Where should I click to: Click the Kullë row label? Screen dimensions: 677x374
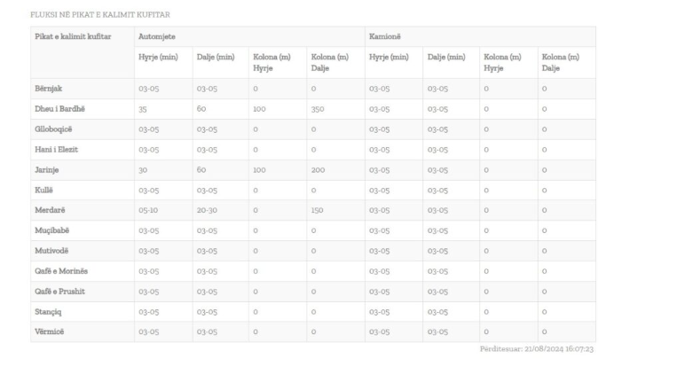(43, 190)
